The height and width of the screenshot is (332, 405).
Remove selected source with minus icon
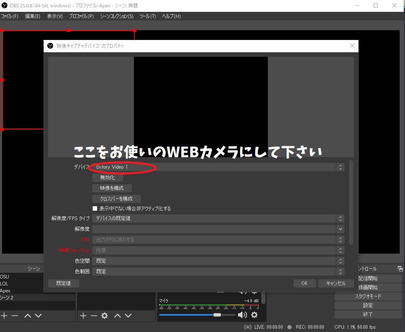tap(94, 316)
